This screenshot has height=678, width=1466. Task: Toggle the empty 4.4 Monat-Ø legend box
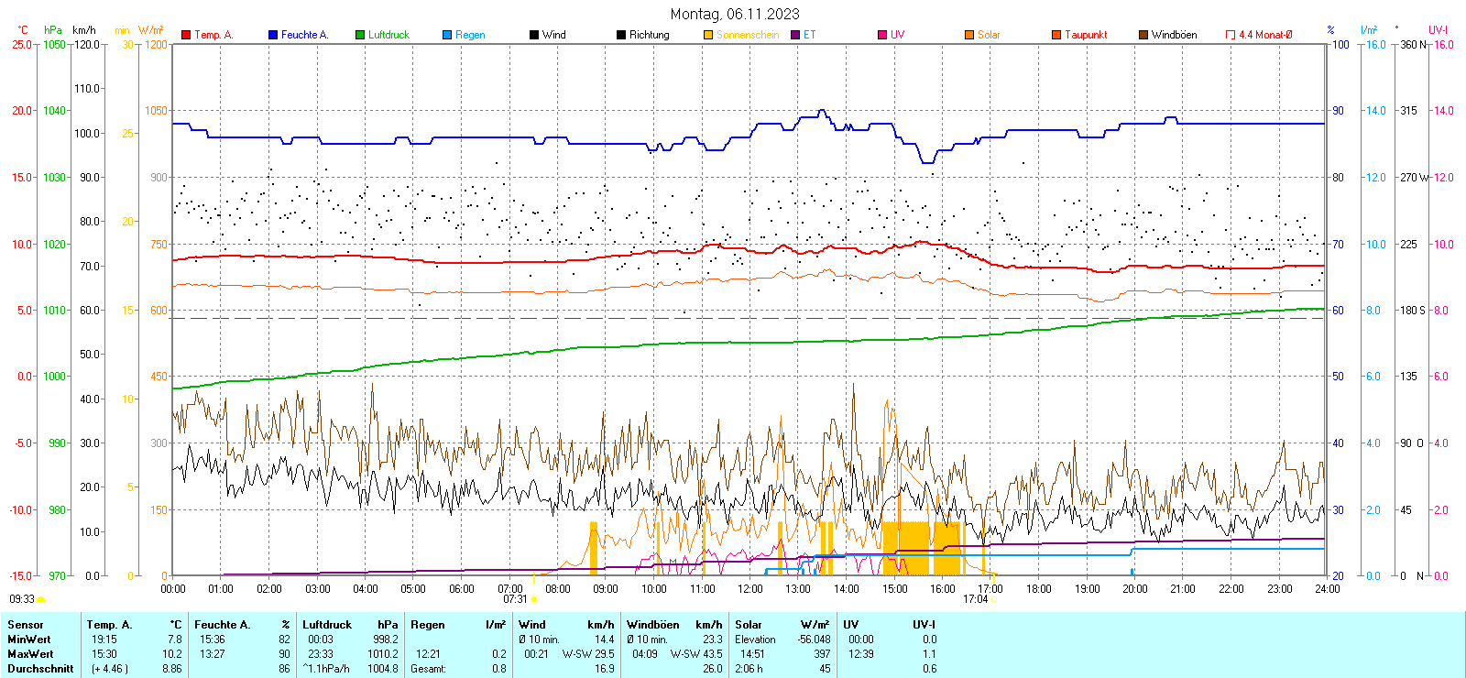click(1231, 35)
